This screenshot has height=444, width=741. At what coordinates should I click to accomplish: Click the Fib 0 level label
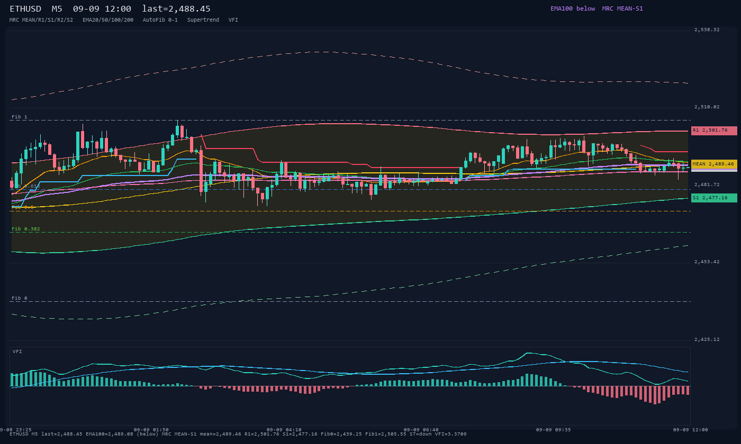[x=20, y=298]
